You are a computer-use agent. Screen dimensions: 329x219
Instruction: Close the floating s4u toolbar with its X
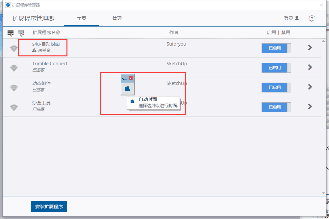tap(131, 78)
